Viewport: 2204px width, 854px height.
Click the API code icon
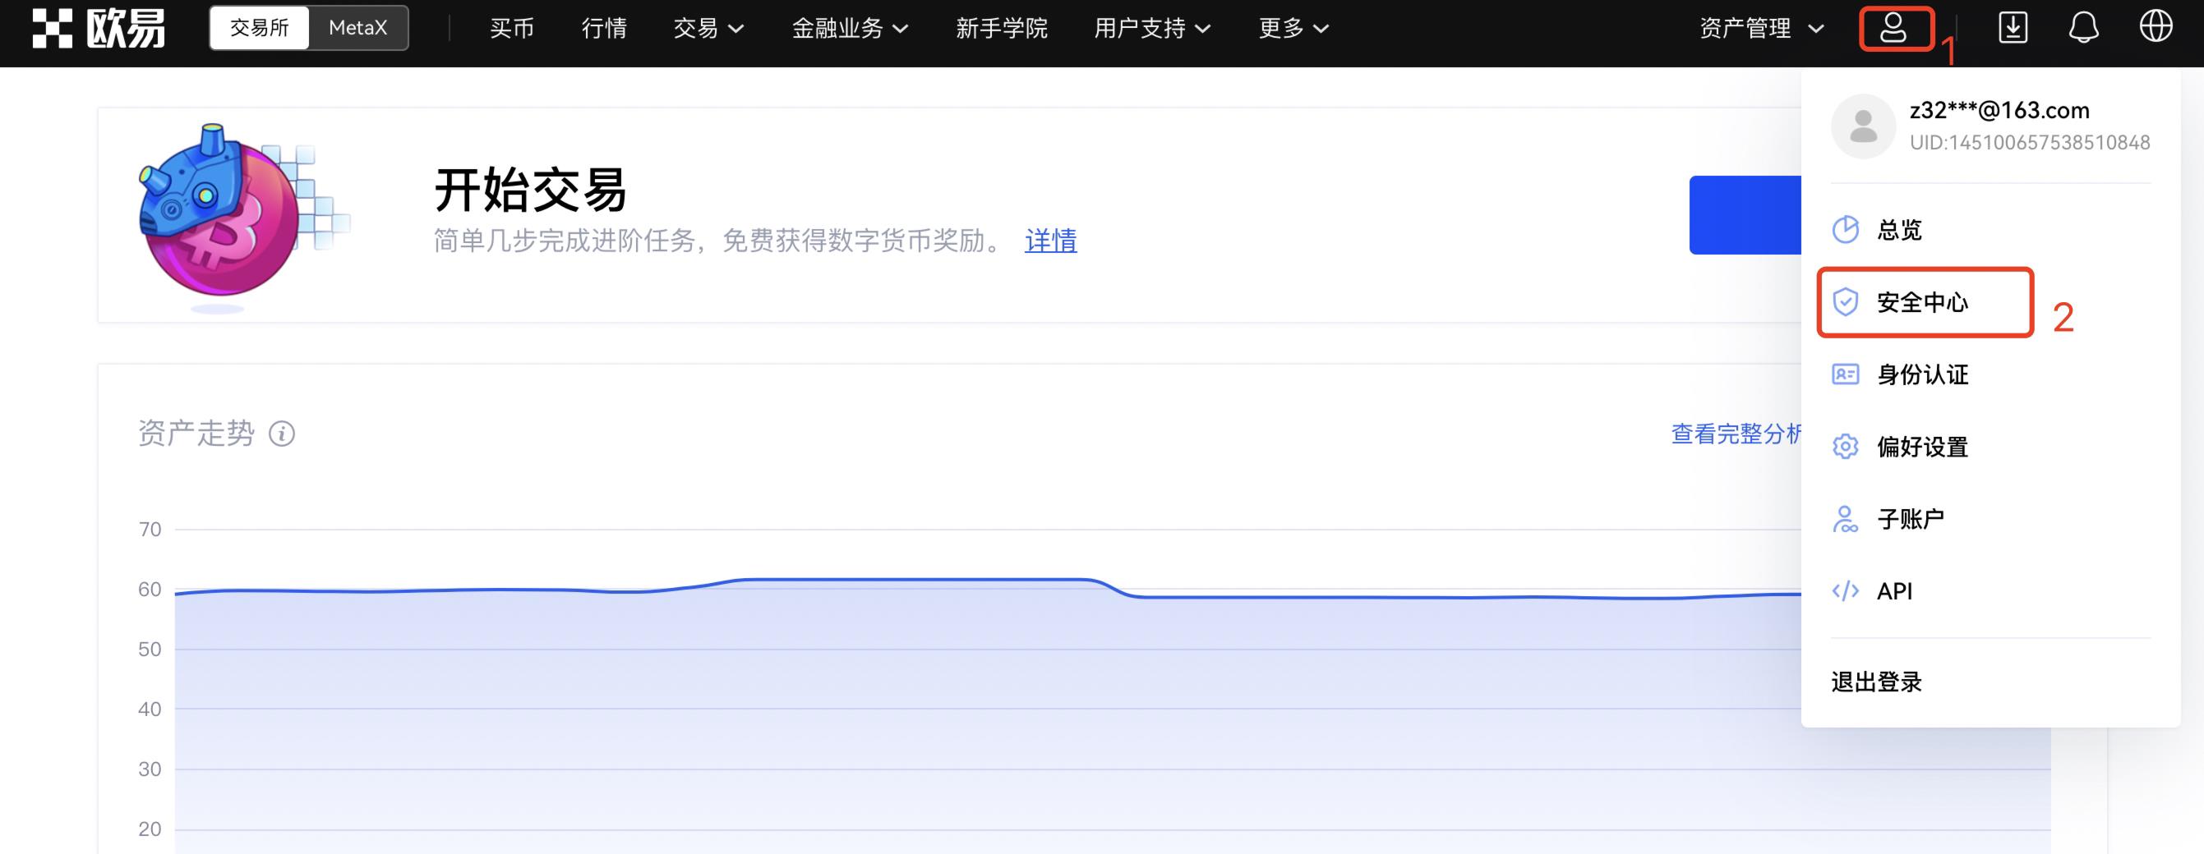coord(1846,590)
